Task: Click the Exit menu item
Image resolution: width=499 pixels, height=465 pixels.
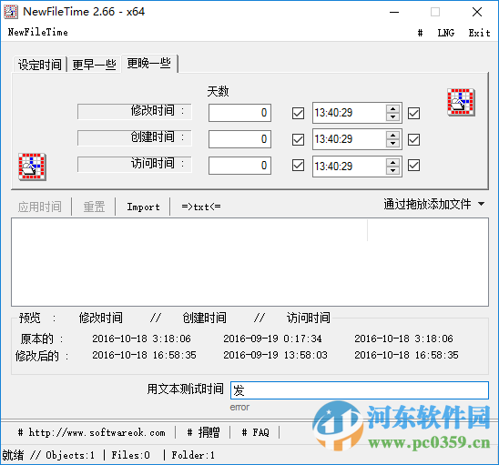Action: (479, 33)
